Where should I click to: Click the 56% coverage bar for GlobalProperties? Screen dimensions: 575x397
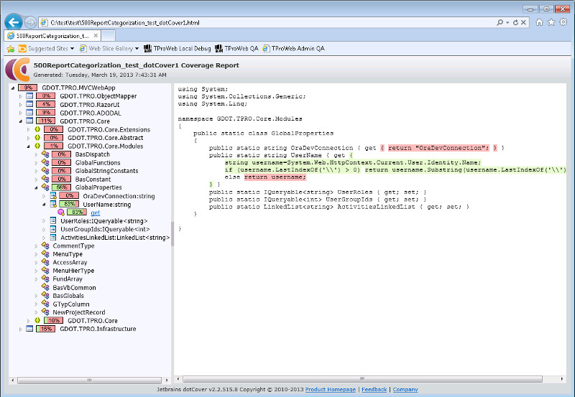[x=61, y=187]
